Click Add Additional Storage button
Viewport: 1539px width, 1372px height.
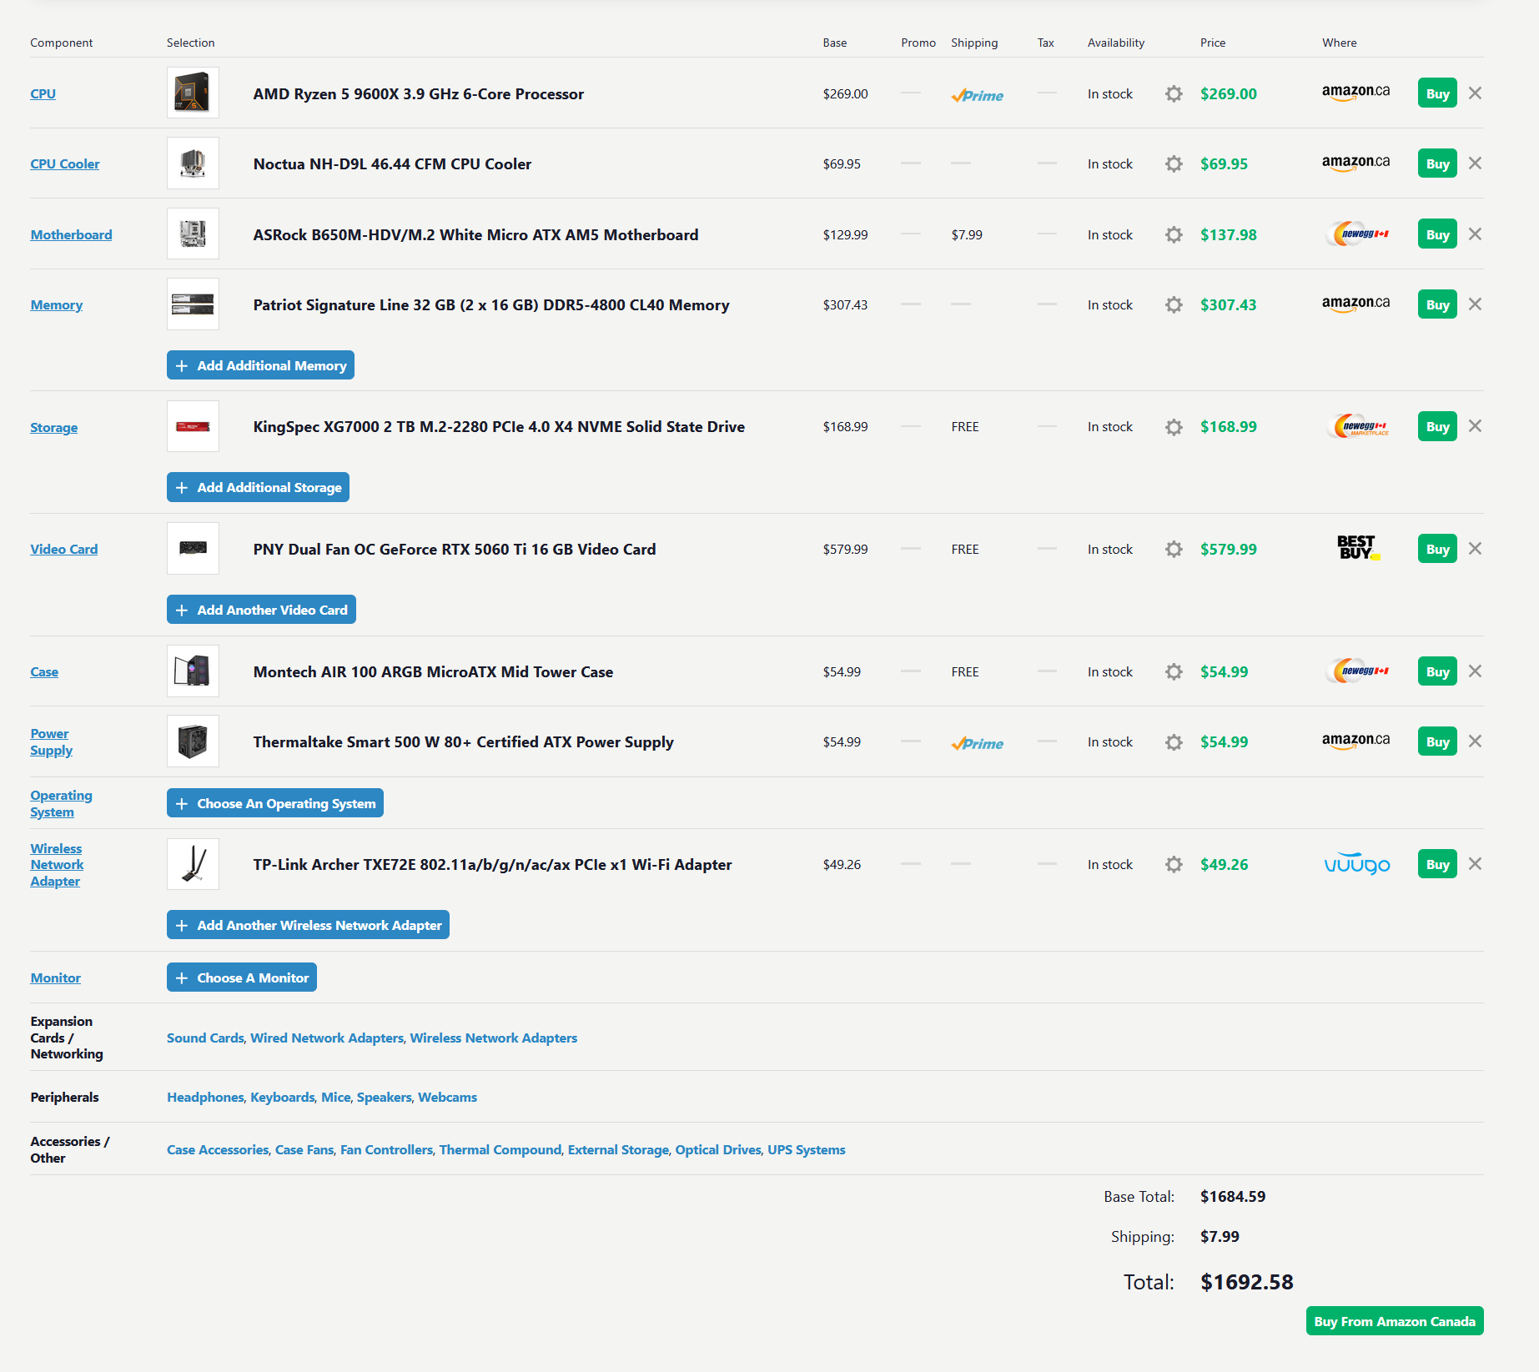(258, 487)
